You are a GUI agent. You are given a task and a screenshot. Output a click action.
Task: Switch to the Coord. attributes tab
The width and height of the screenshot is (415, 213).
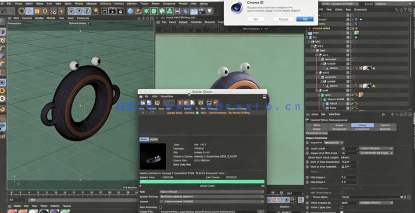(x=339, y=125)
